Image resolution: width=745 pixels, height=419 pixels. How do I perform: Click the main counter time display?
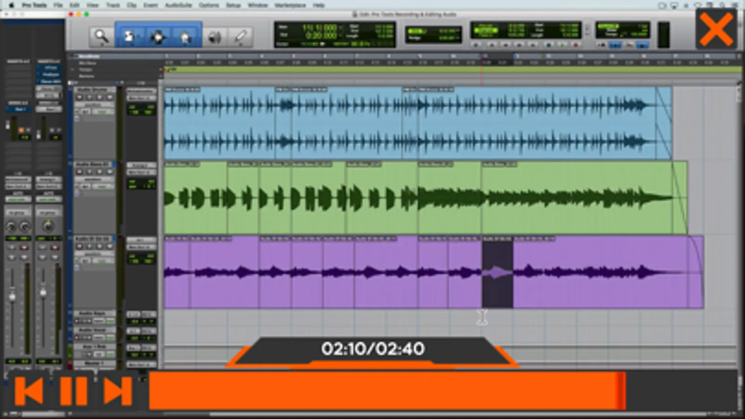coord(319,31)
